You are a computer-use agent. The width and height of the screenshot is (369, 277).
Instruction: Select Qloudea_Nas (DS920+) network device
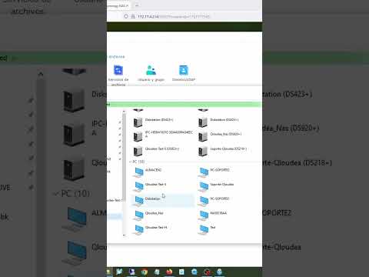[x=220, y=135]
